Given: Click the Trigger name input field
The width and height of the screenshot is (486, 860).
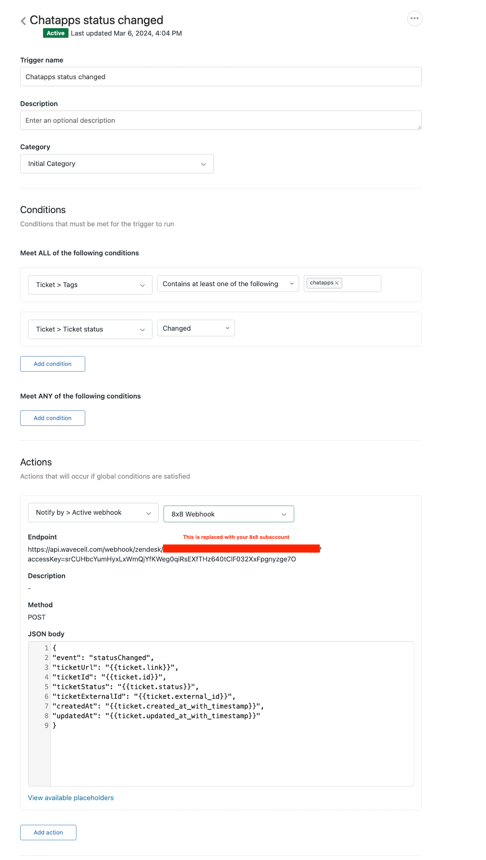Looking at the screenshot, I should click(220, 77).
